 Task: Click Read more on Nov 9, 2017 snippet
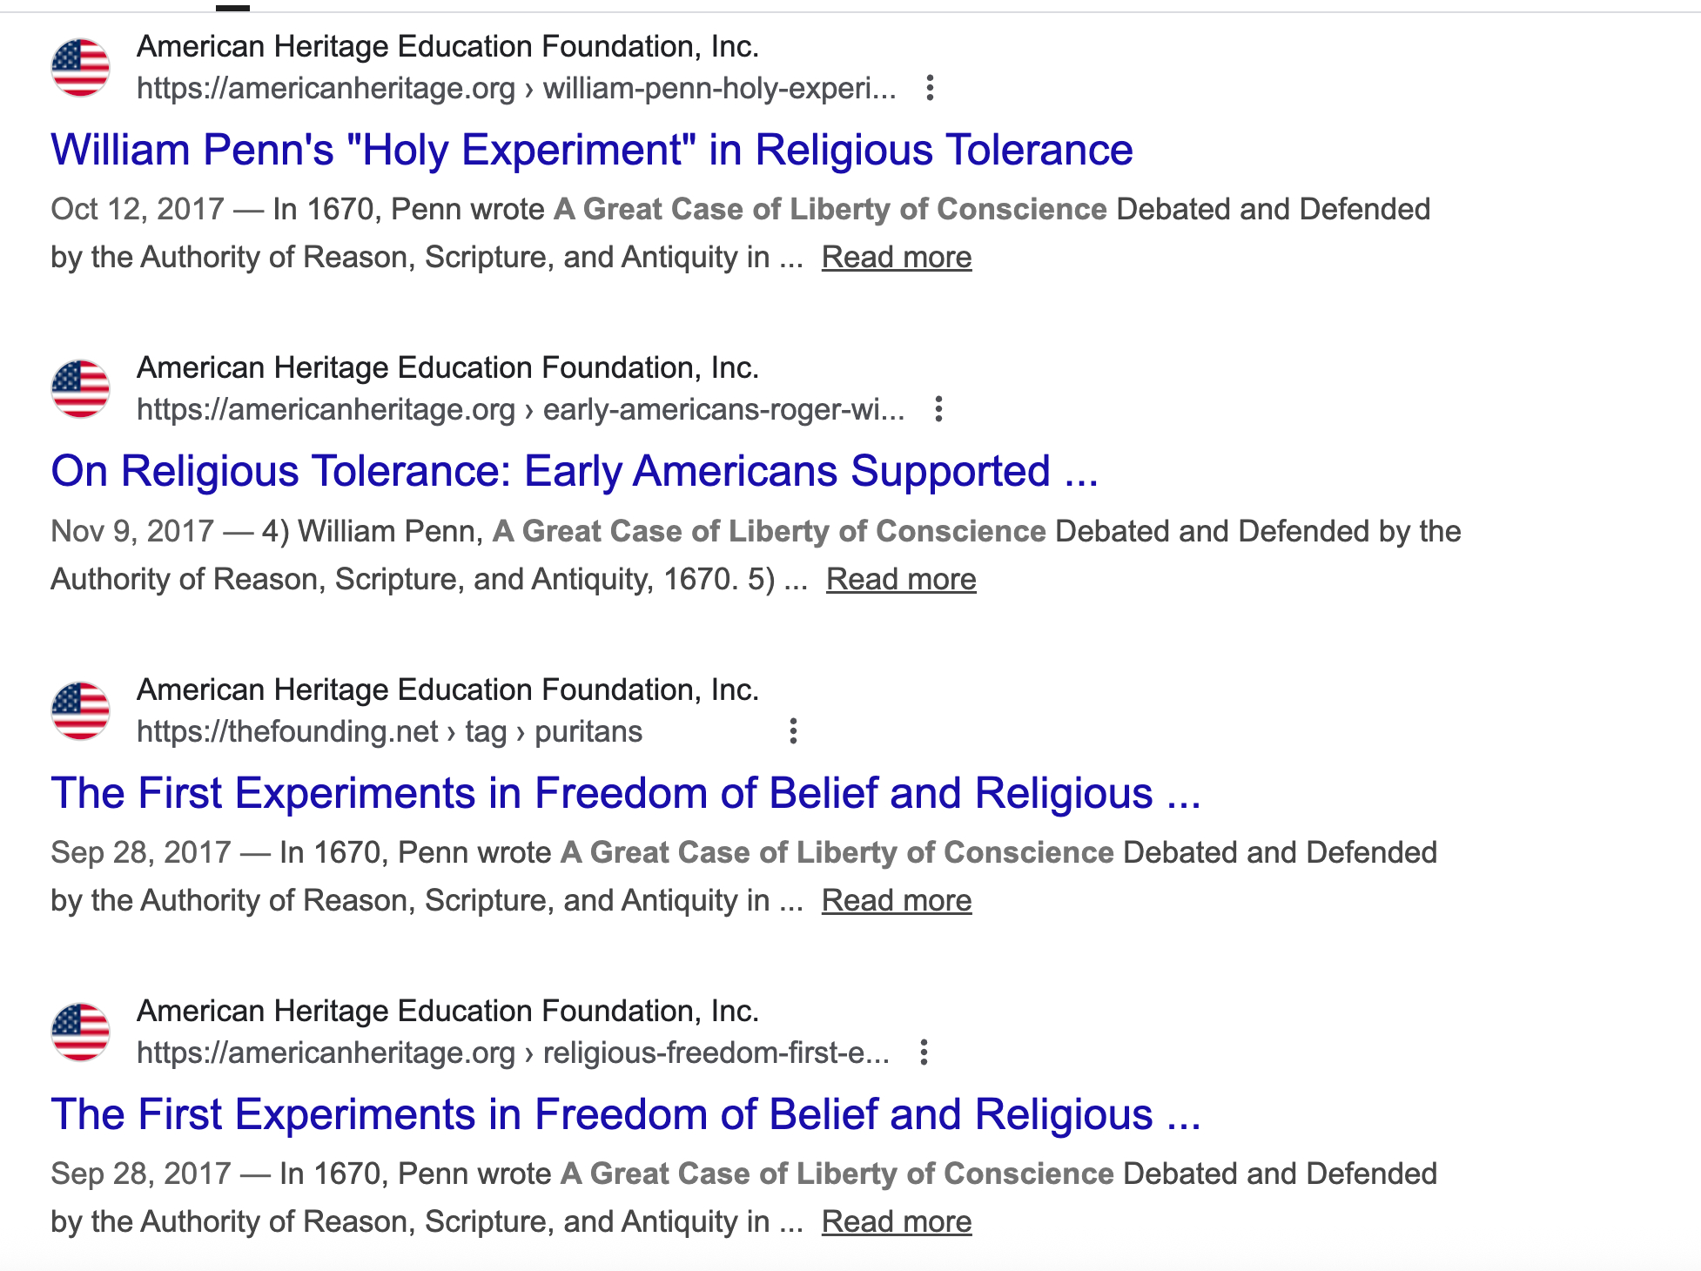901,580
